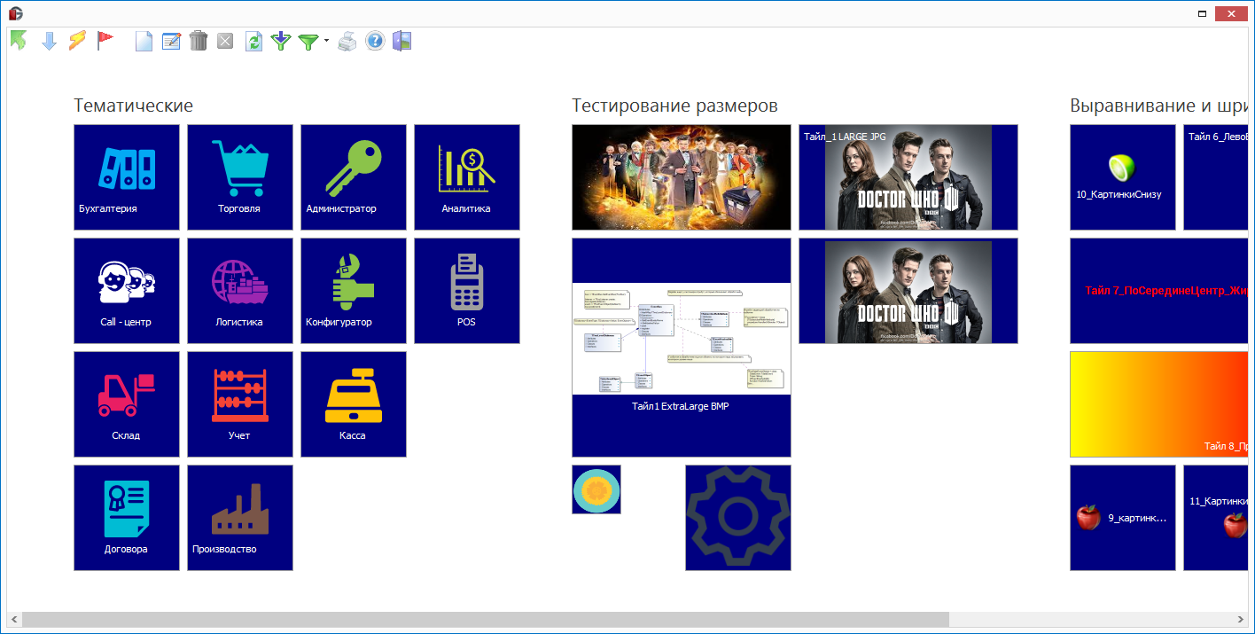Screen dimensions: 1255x634
Task: Open the Бухгалтерия tile
Action: coord(126,176)
